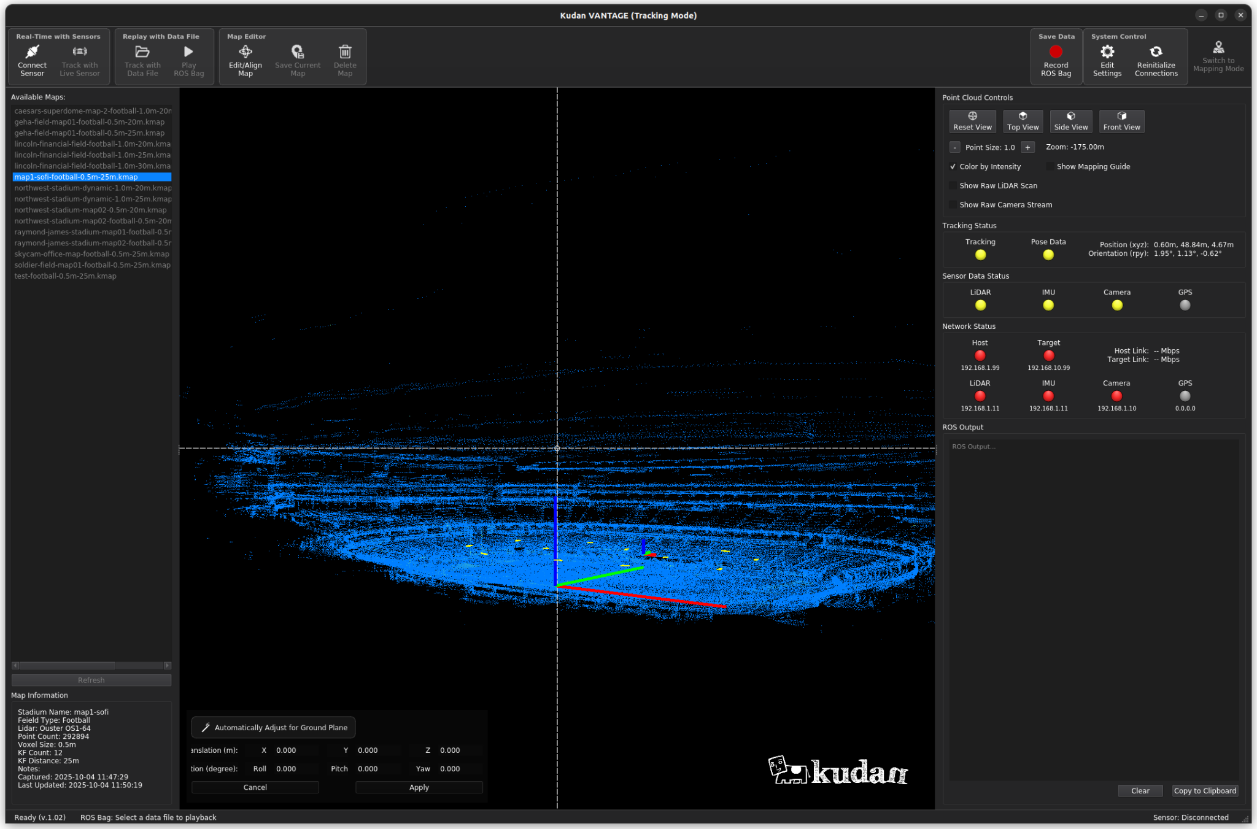The height and width of the screenshot is (829, 1257).
Task: Switch to Top View
Action: coord(1023,121)
